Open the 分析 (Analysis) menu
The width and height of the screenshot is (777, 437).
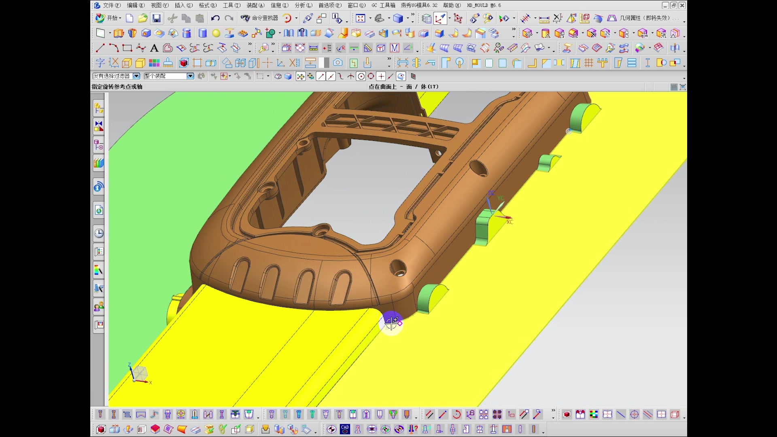click(303, 5)
